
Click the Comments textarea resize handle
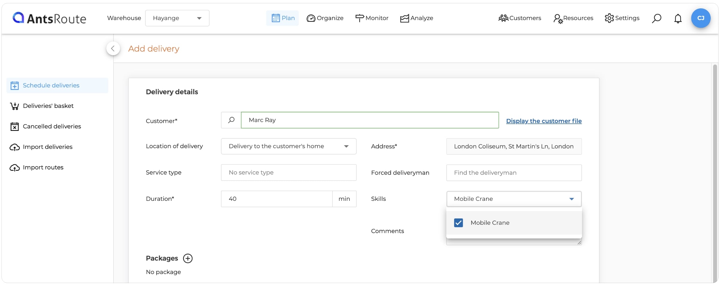coord(579,243)
